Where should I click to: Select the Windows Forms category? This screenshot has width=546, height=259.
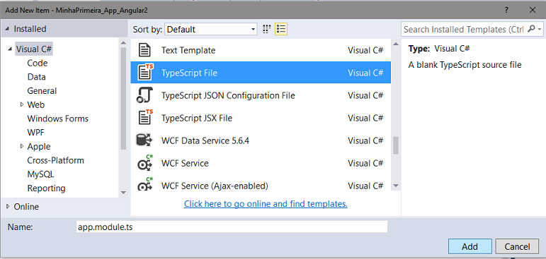(x=58, y=119)
